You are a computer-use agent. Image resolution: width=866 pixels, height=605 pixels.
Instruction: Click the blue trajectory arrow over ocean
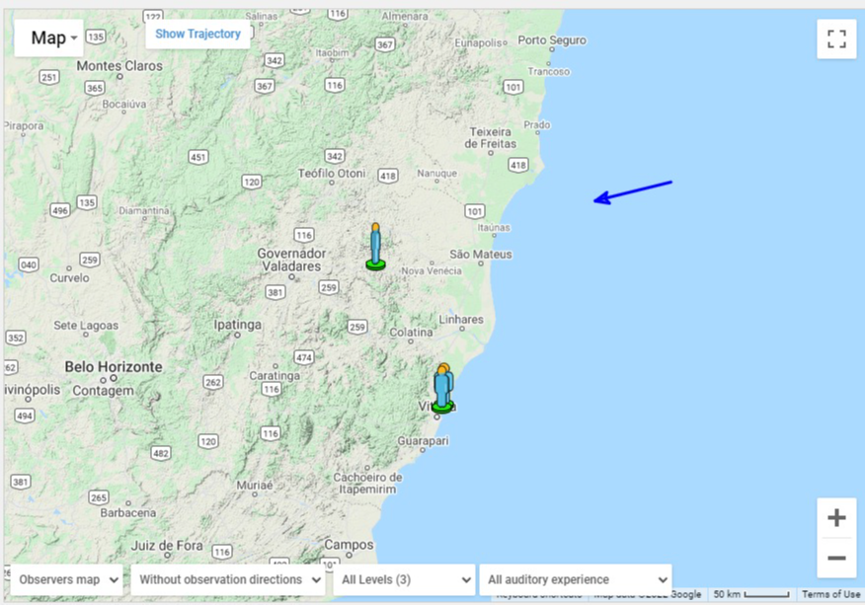click(x=633, y=191)
